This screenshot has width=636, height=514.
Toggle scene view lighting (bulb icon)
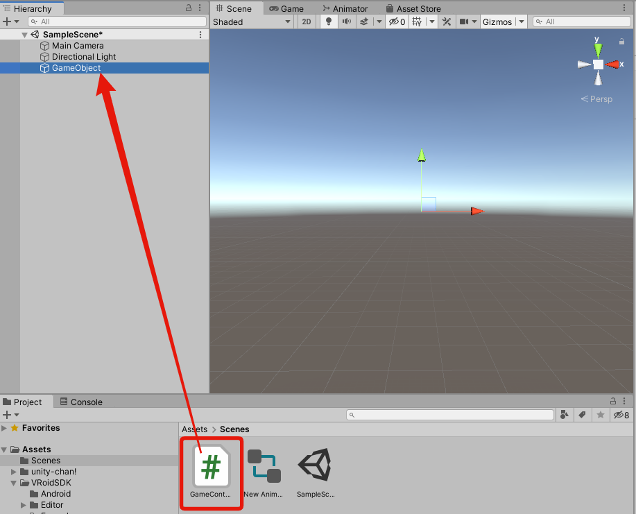point(328,22)
